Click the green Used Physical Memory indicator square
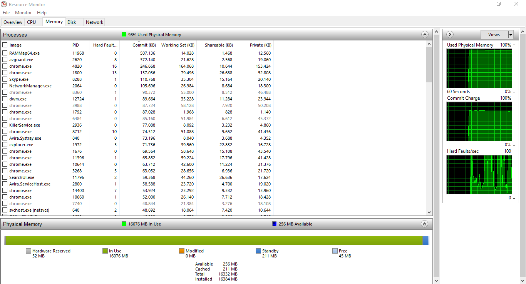Viewport: 526px width, 284px height. click(124, 34)
